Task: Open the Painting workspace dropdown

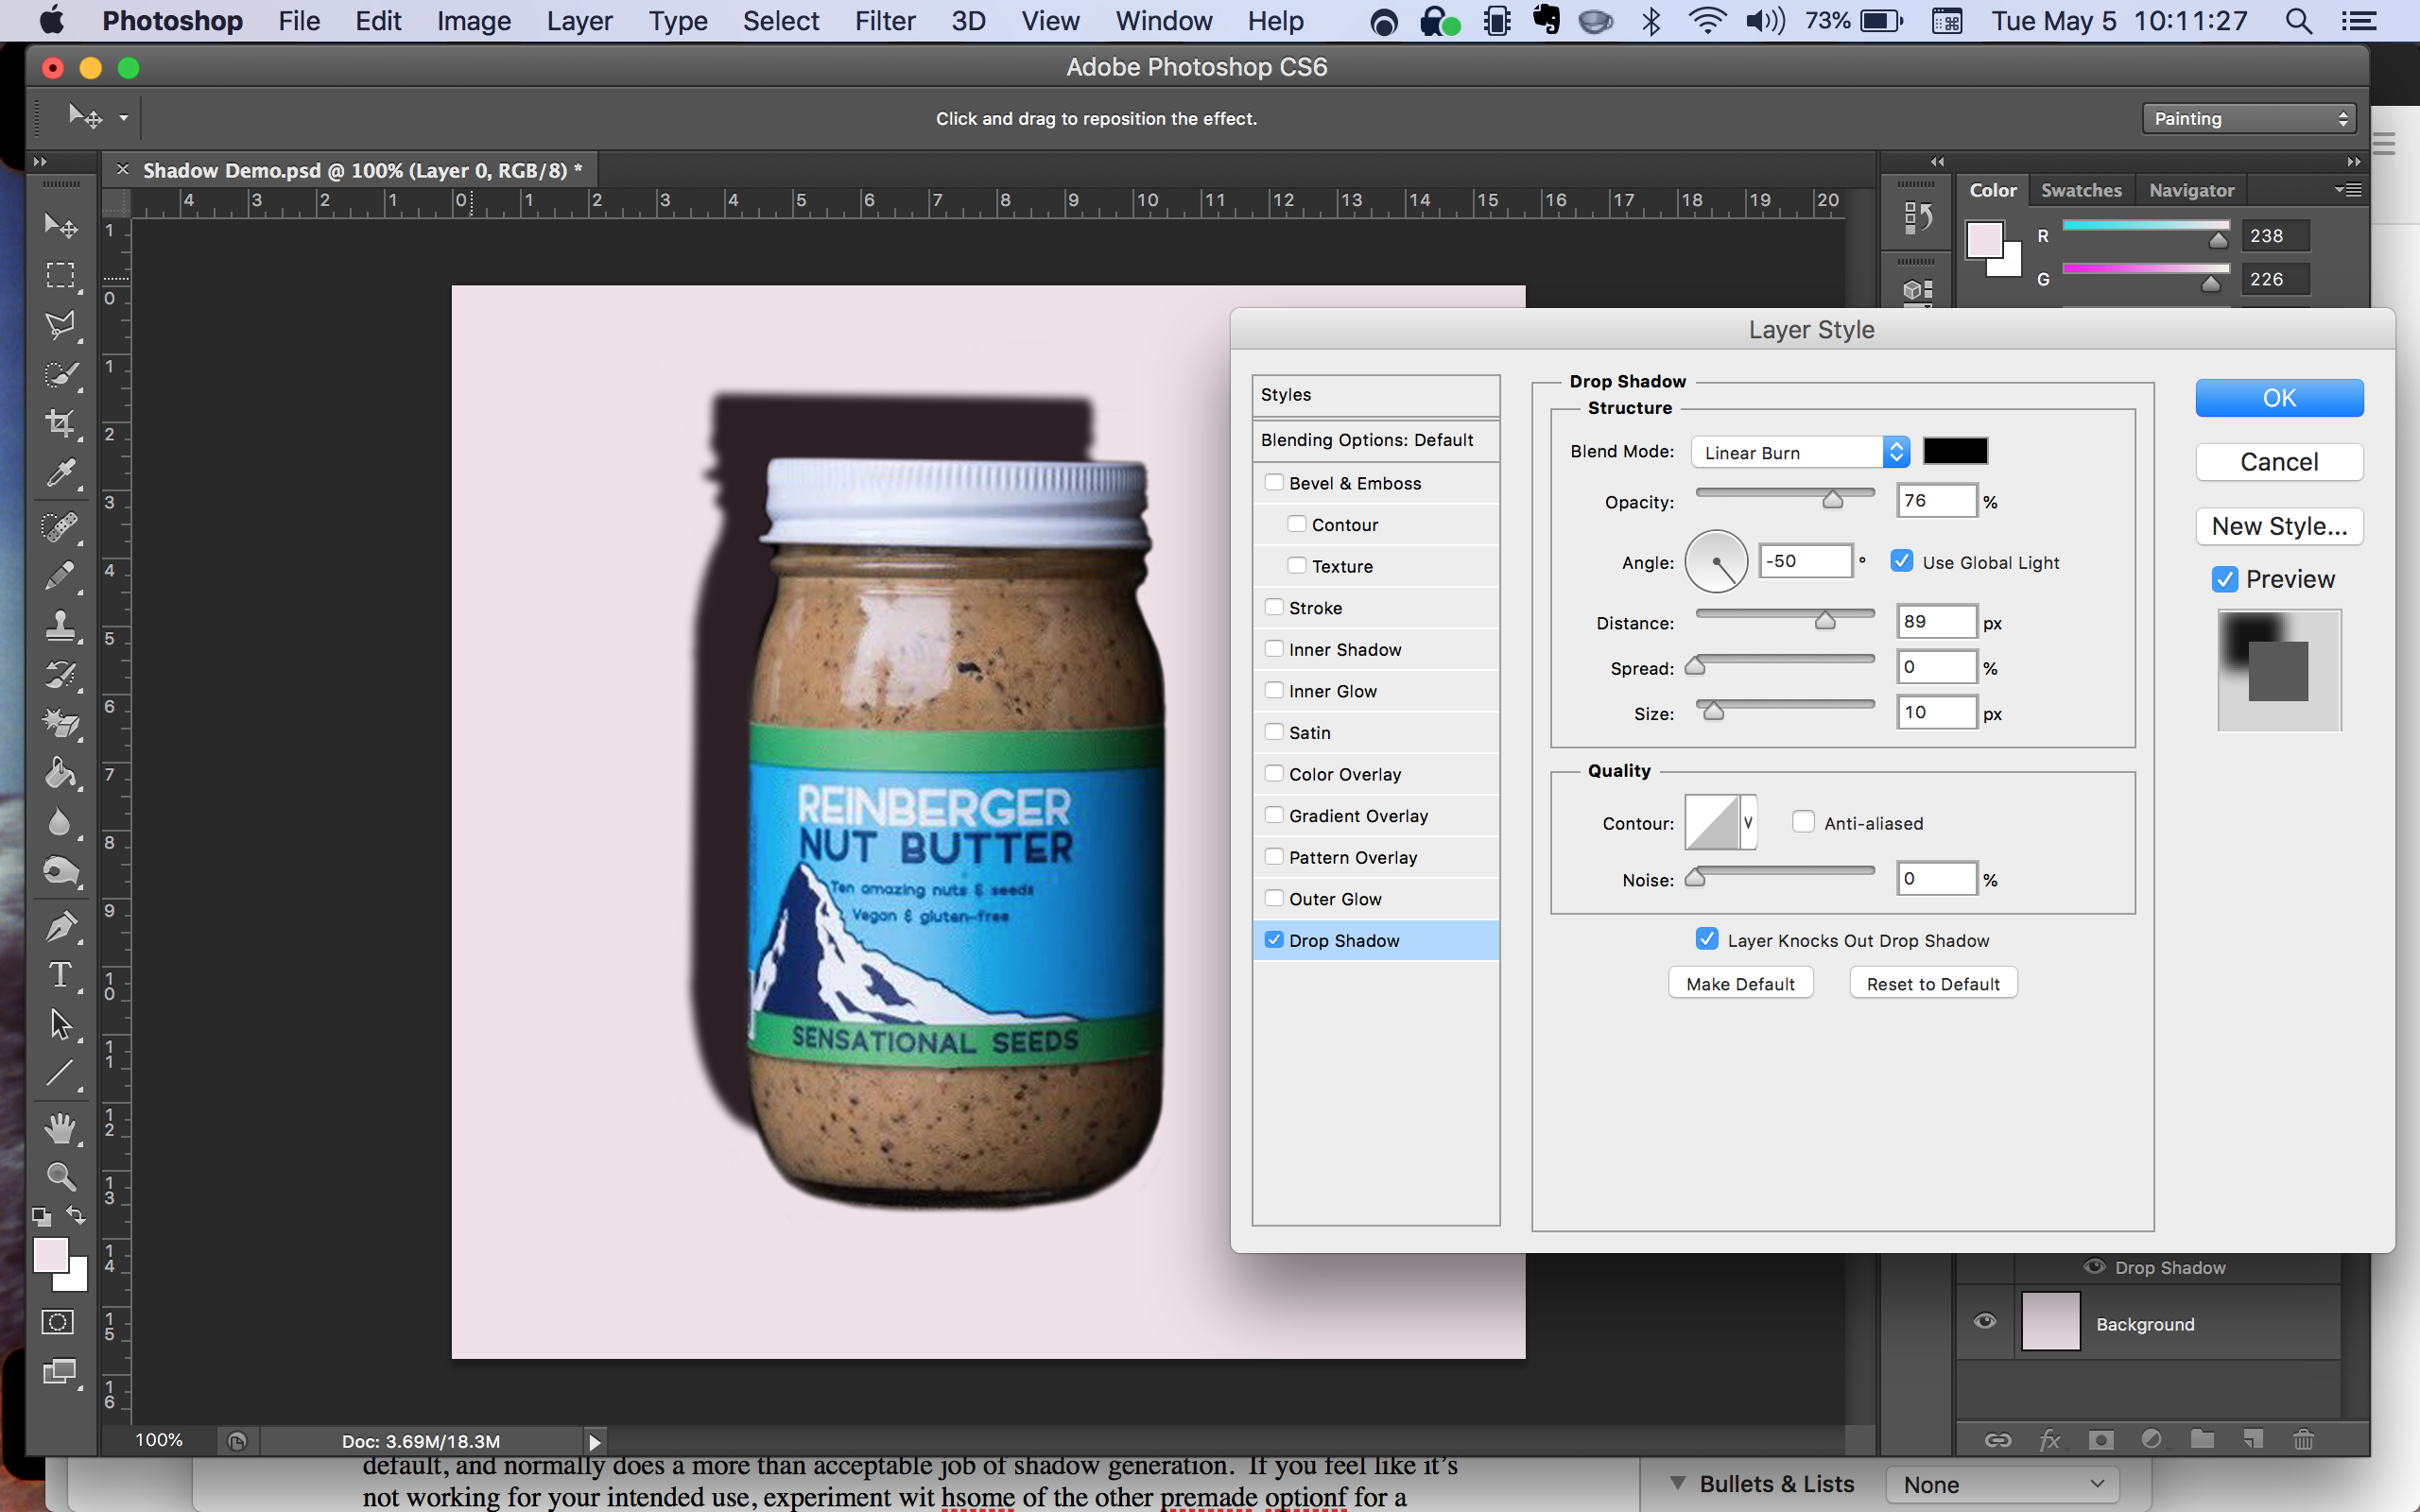Action: point(2249,118)
